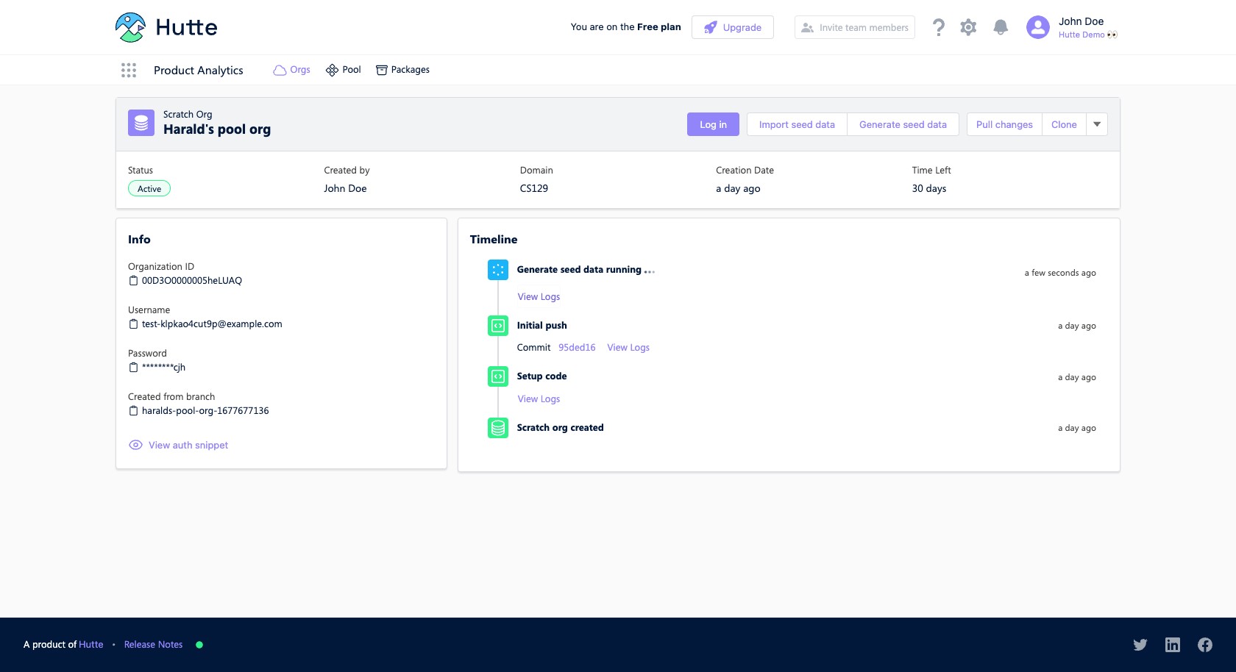This screenshot has width=1236, height=672.
Task: Open the LinkedIn icon in footer
Action: pos(1173,645)
